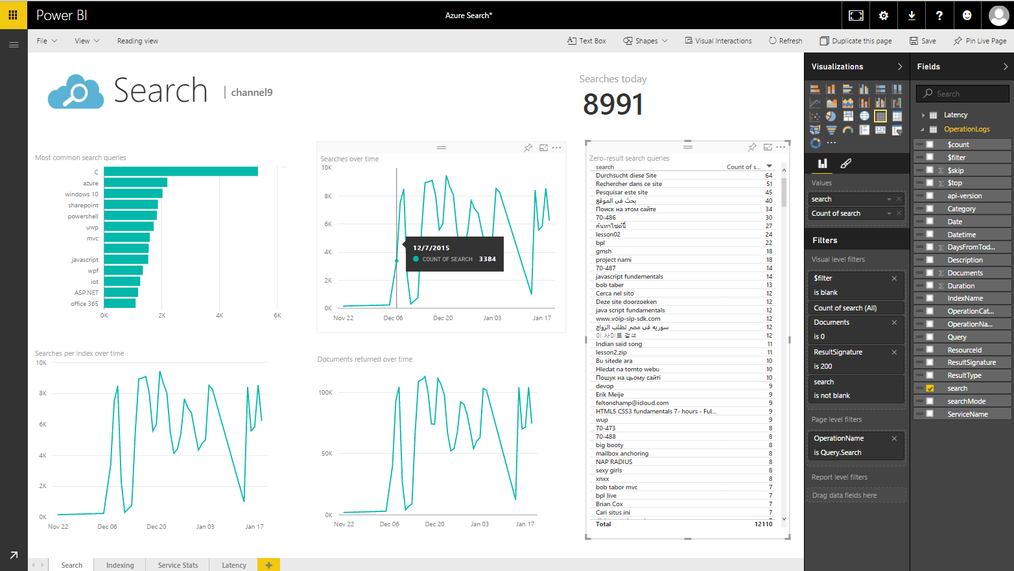Check the $filter field checkbox
The height and width of the screenshot is (571, 1014).
pyautogui.click(x=930, y=157)
